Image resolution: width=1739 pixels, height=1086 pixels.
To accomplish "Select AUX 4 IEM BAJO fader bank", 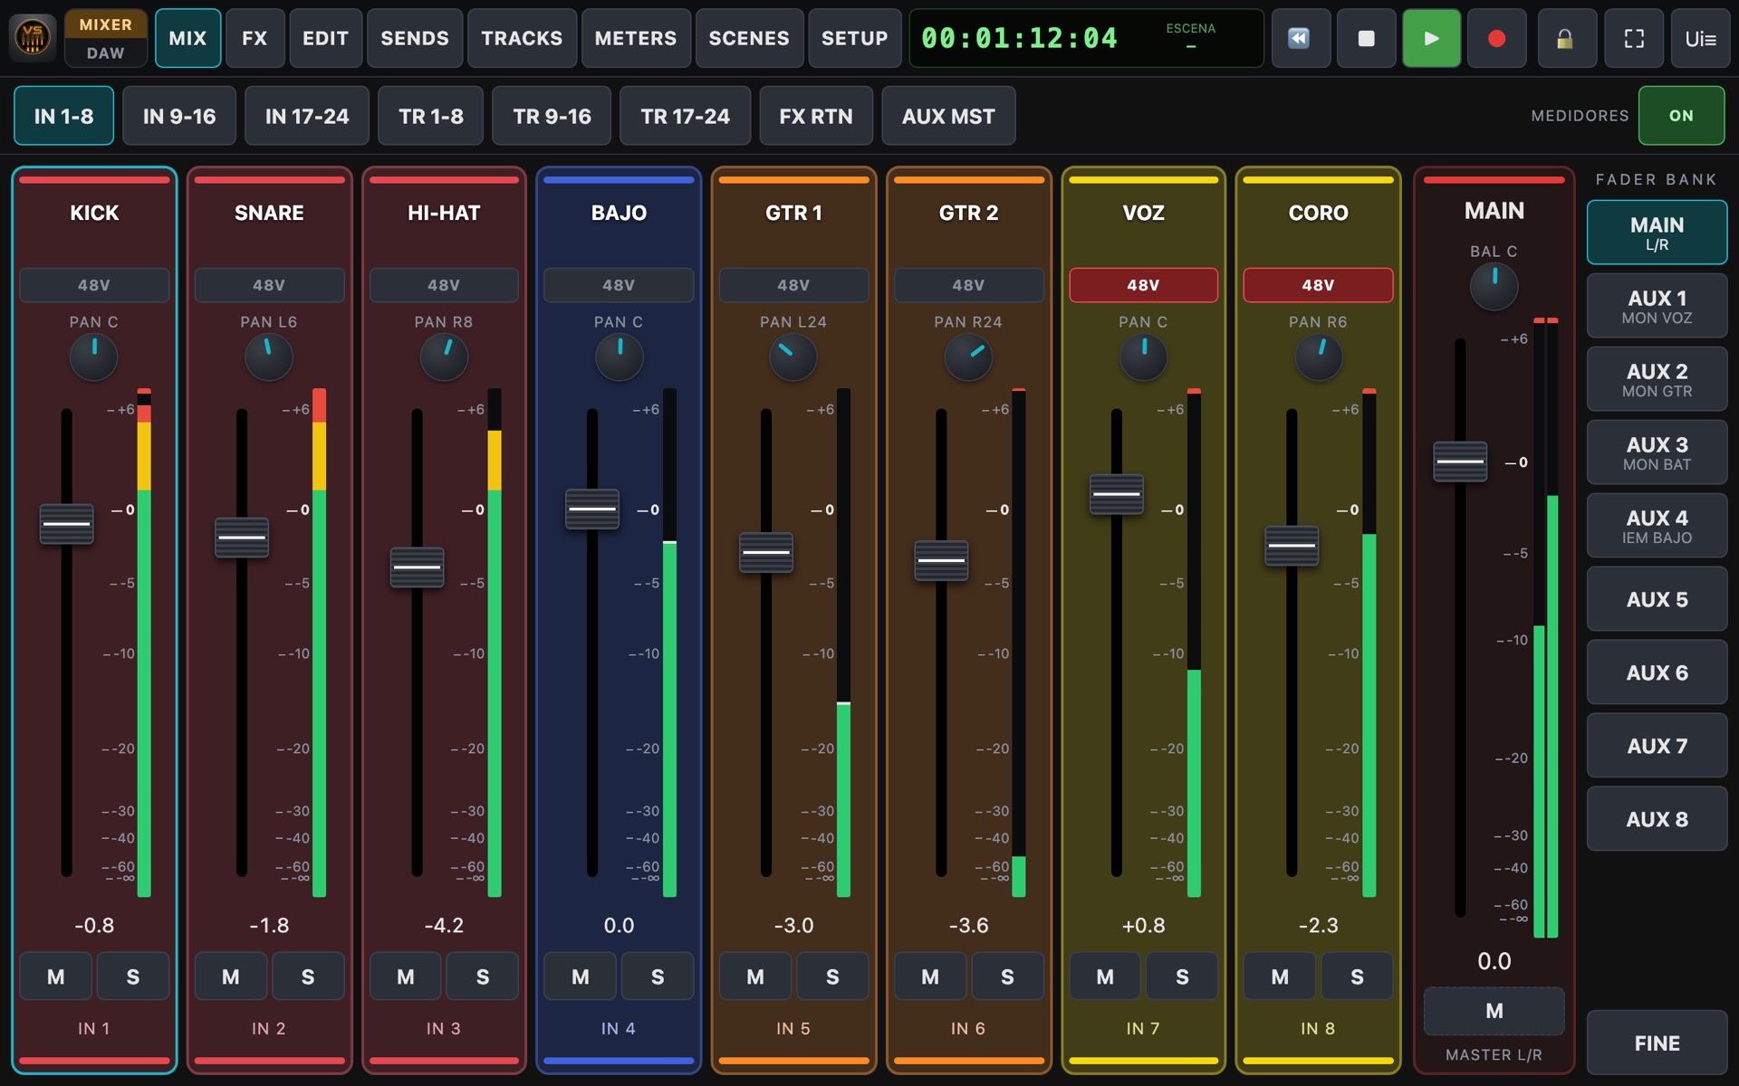I will (1657, 526).
